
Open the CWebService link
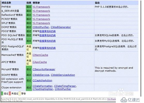(41, 75)
